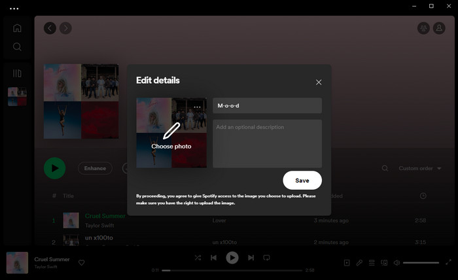Open Your Library icon

(x=17, y=73)
